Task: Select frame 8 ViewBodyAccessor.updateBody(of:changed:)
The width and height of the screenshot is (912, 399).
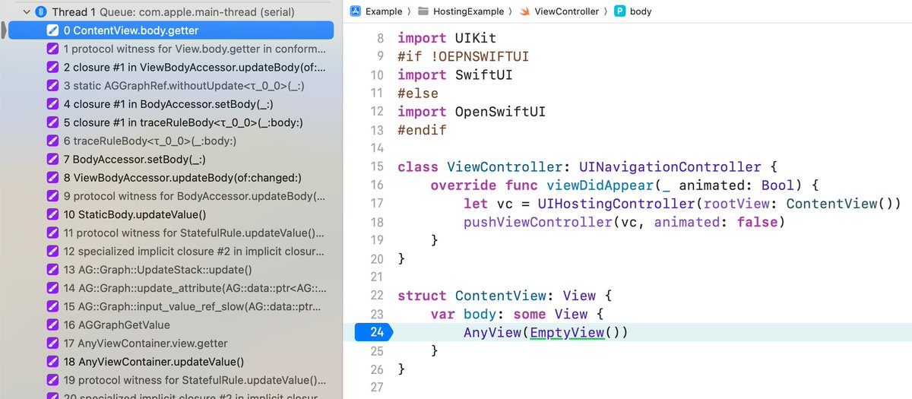Action: (171, 178)
